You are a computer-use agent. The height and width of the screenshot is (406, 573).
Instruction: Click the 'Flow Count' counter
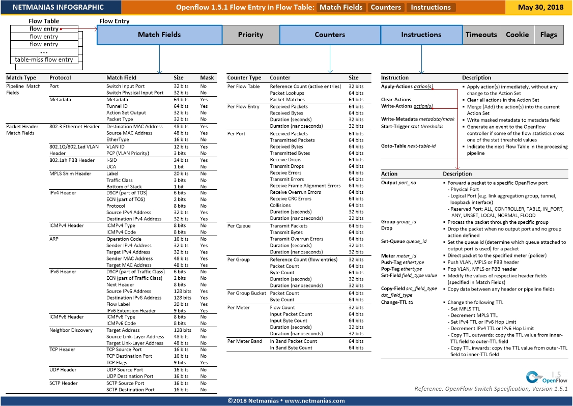tap(282, 308)
